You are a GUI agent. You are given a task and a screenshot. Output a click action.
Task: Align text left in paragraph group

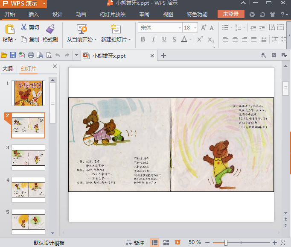click(x=226, y=39)
